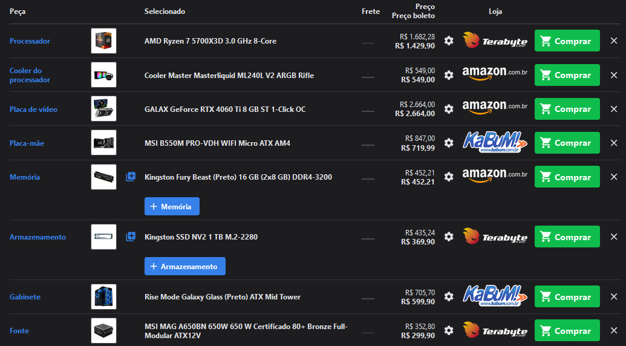This screenshot has width=626, height=346.
Task: Click the GALAX RTX 4060 Ti thumbnail
Action: point(104,108)
